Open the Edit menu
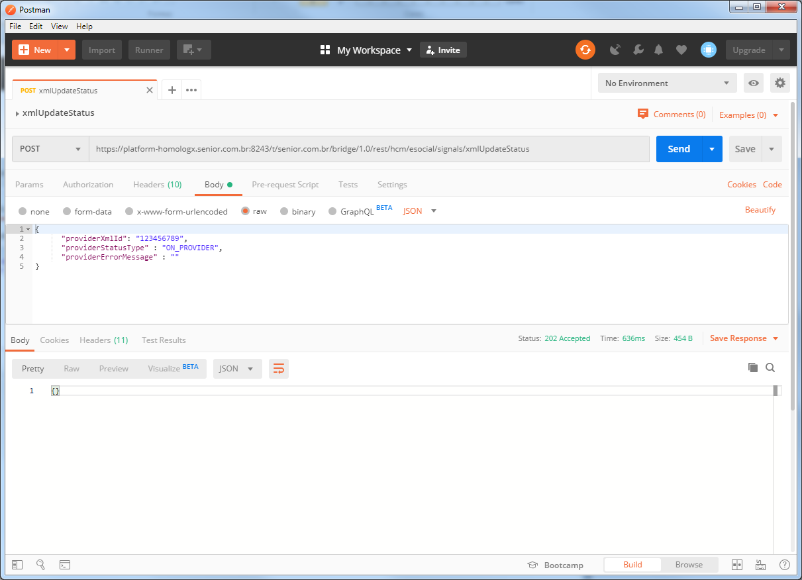Image resolution: width=802 pixels, height=580 pixels. [x=36, y=26]
